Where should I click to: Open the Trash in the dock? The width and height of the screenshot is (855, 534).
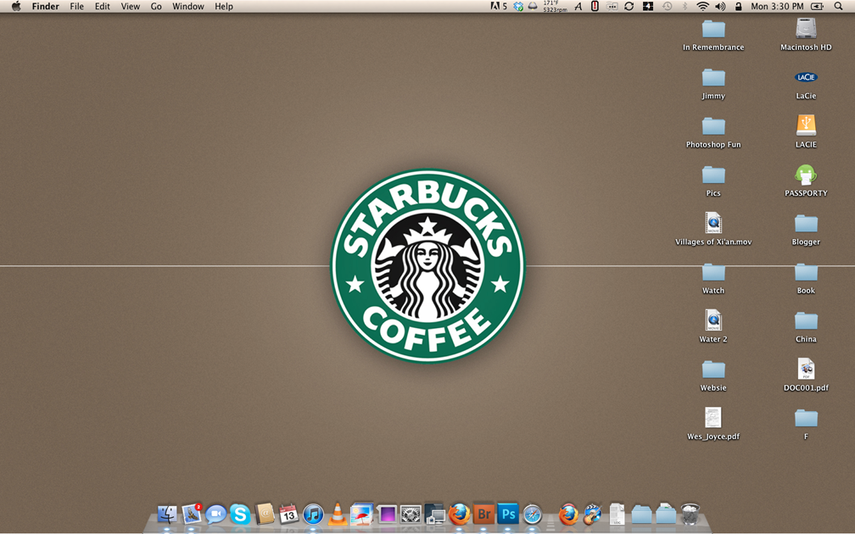[690, 514]
